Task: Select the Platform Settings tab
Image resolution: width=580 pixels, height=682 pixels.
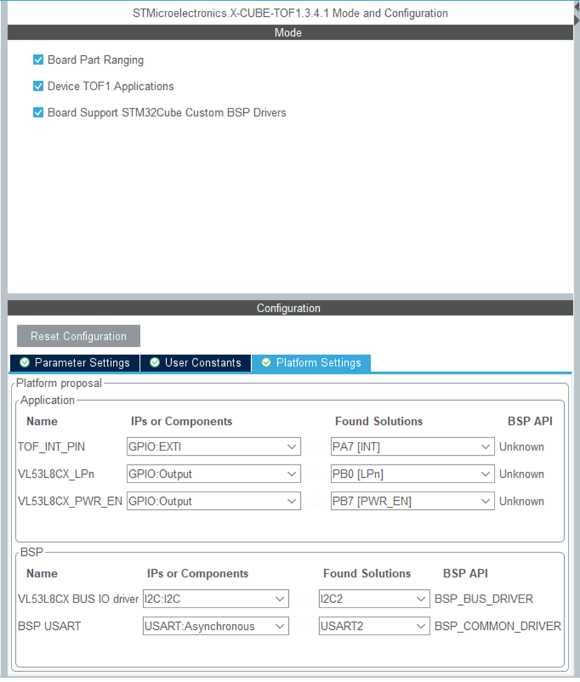Action: click(x=311, y=363)
